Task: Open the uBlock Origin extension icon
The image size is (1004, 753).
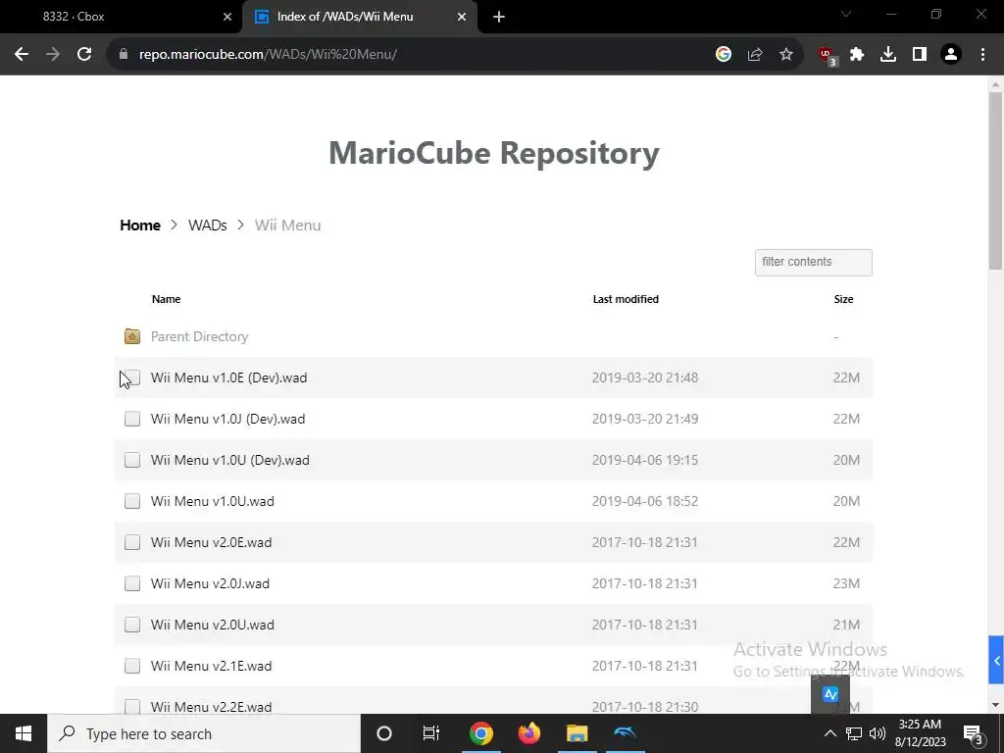Action: 828,56
